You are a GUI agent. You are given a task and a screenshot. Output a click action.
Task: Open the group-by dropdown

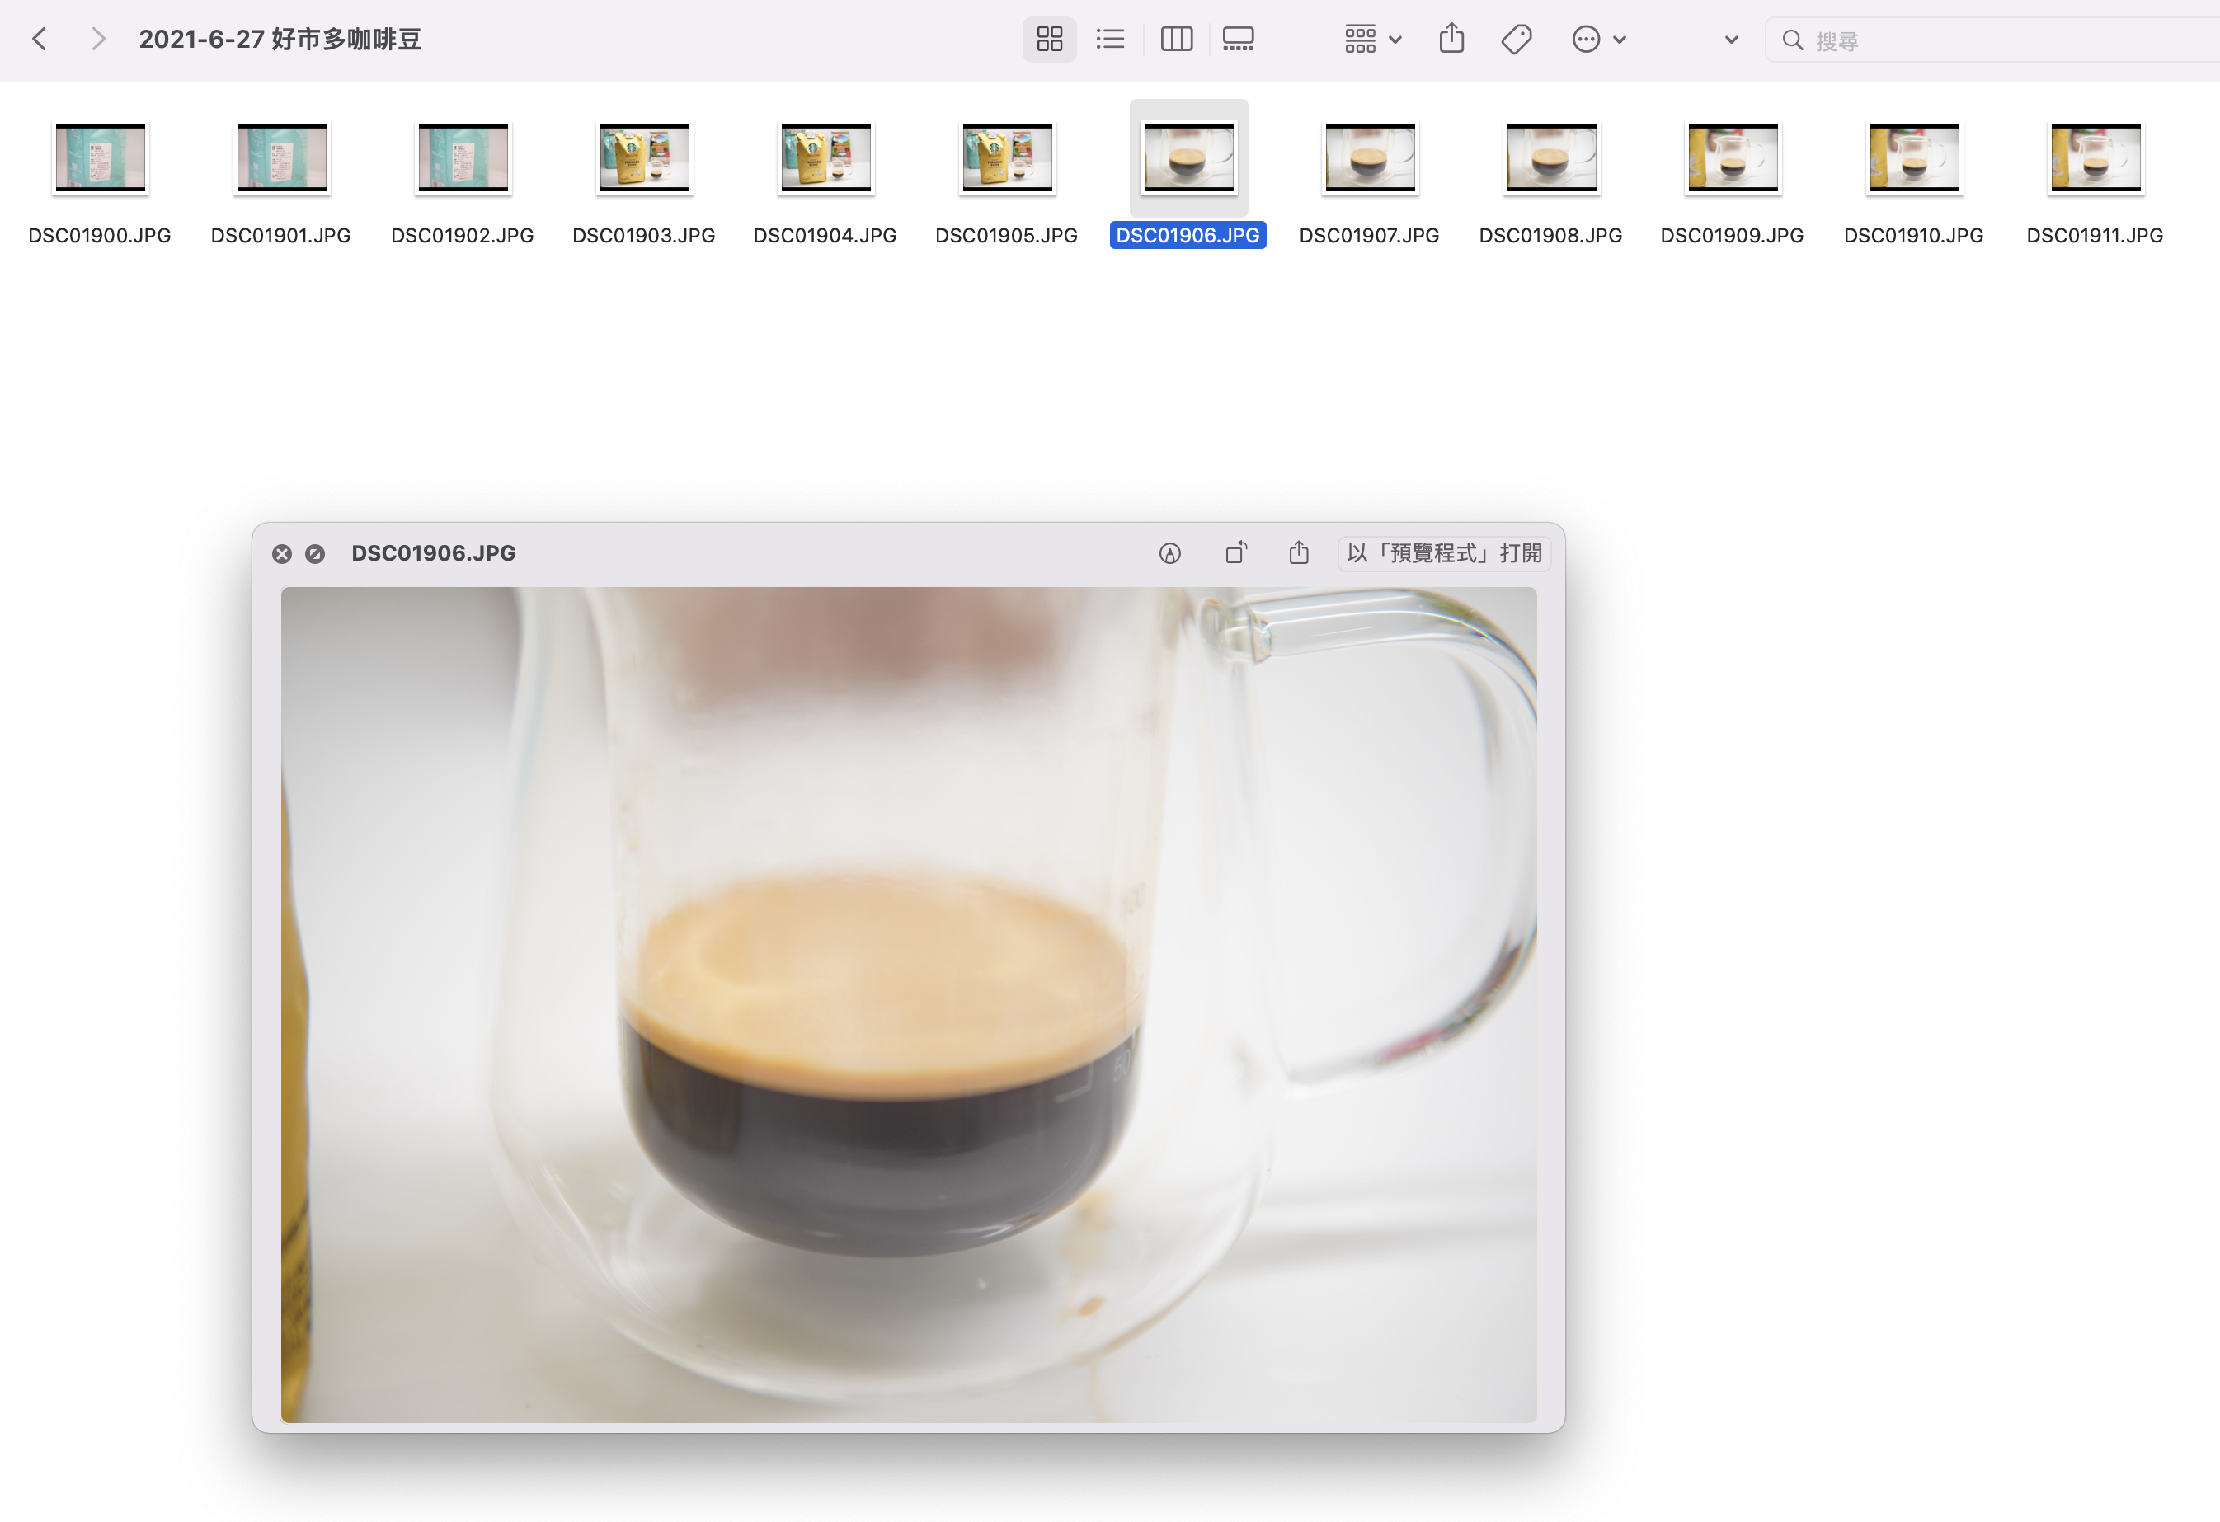click(1373, 39)
